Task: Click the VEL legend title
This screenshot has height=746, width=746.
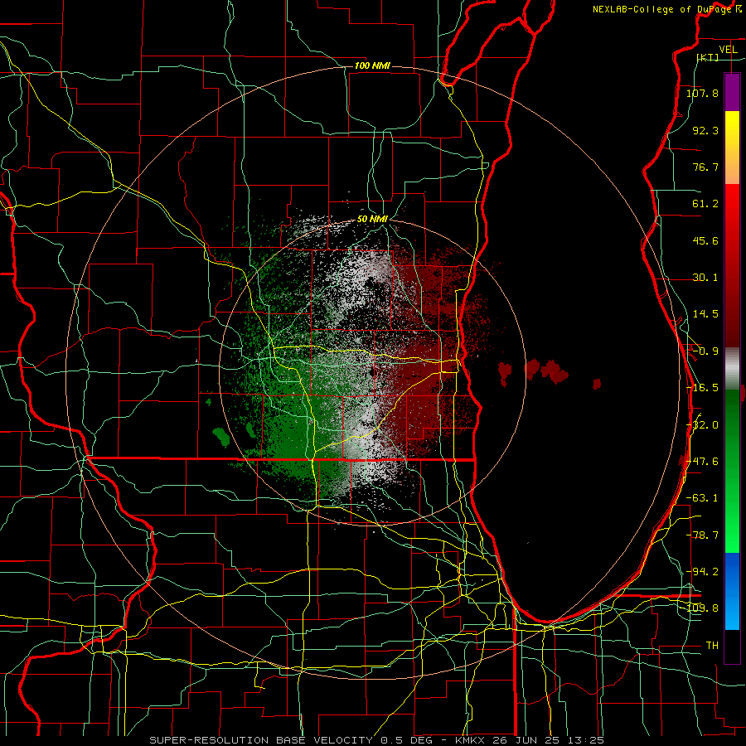Action: click(x=728, y=50)
